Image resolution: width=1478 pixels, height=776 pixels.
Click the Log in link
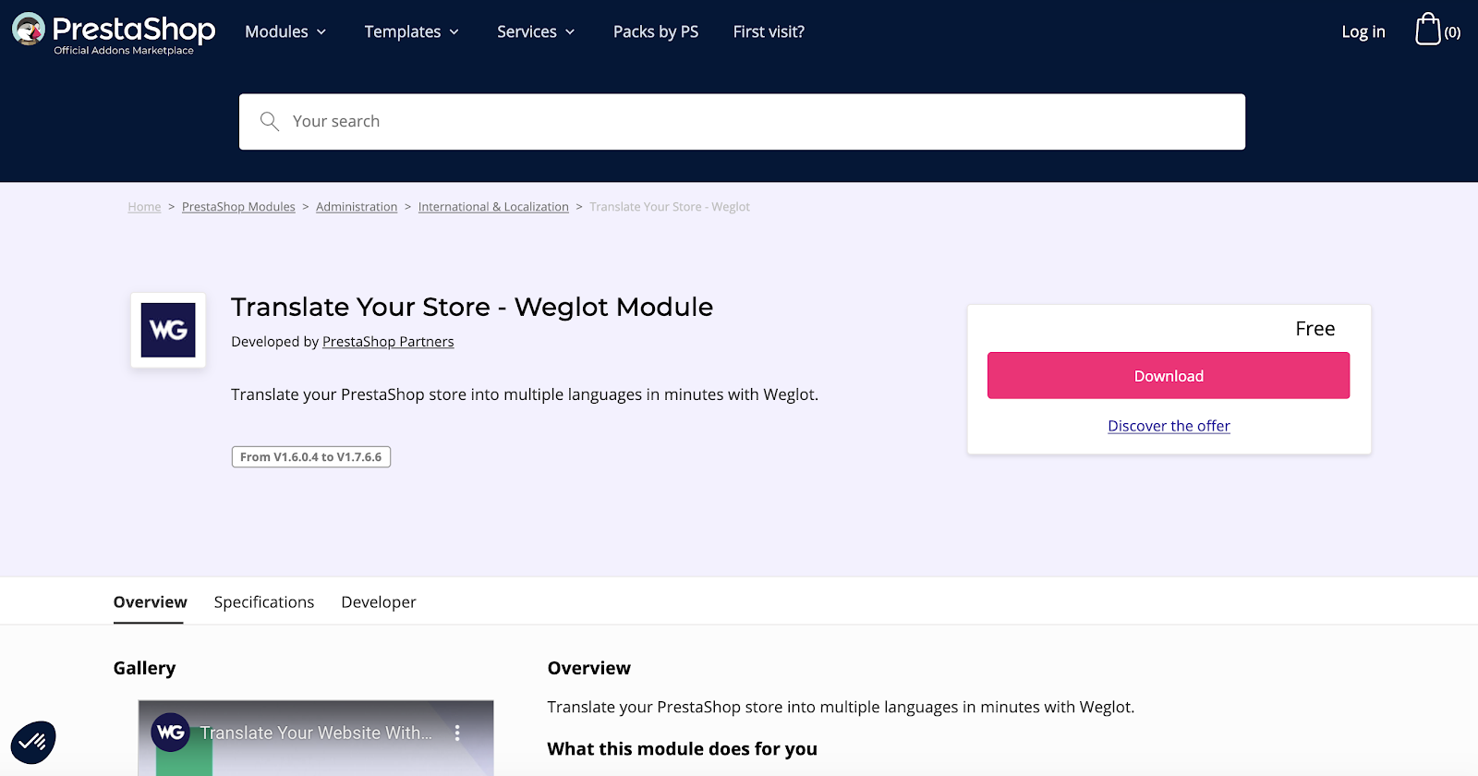coord(1363,31)
